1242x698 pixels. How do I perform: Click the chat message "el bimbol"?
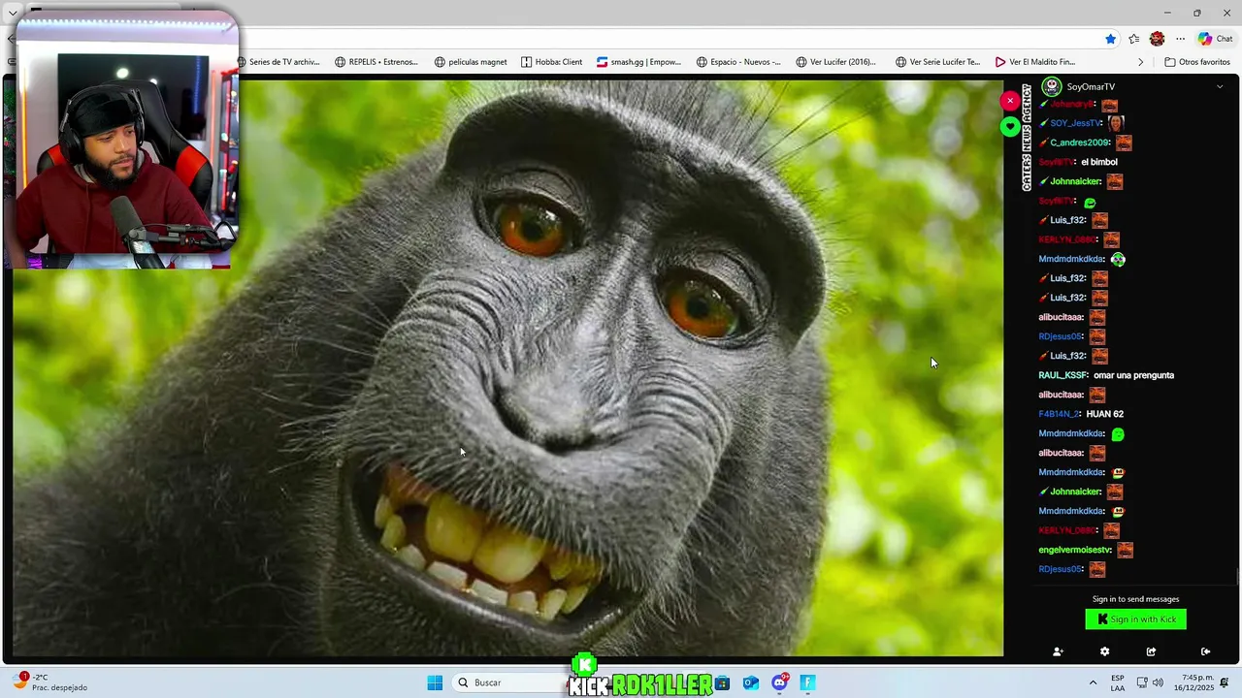click(x=1099, y=162)
